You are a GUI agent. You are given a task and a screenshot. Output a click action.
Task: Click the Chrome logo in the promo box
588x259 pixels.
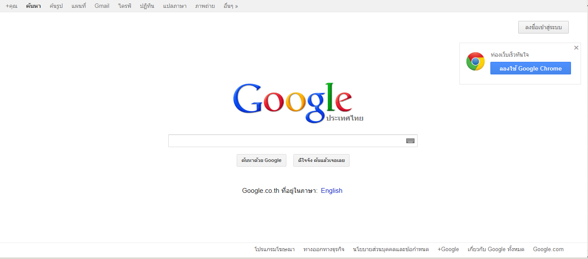click(475, 61)
